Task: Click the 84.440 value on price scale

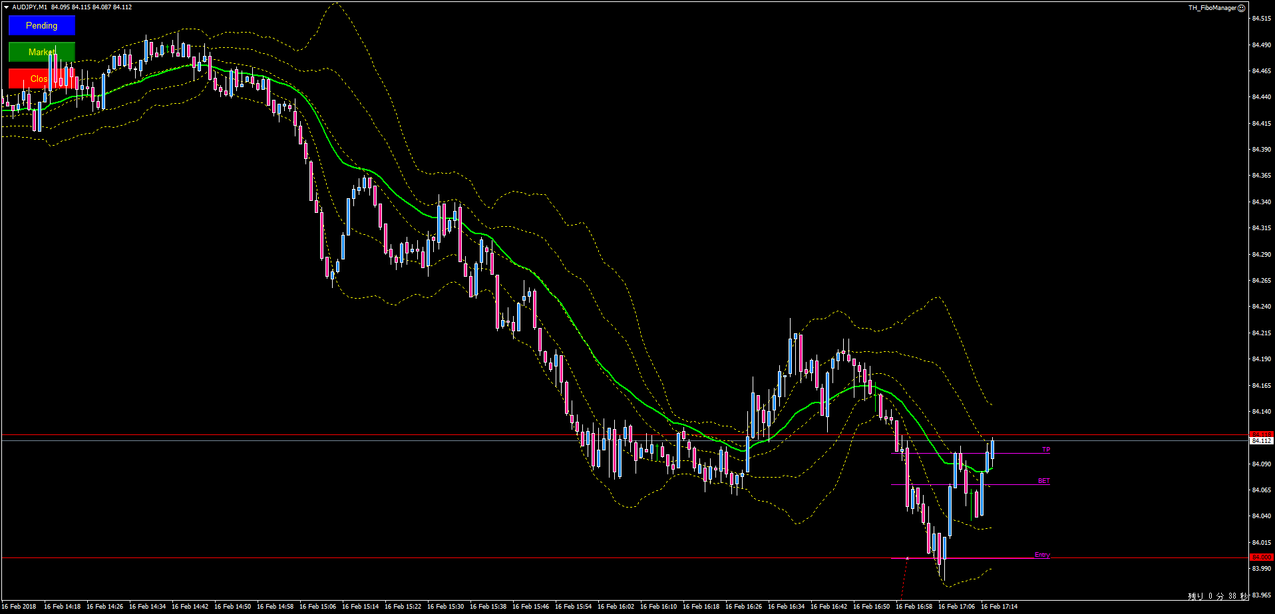Action: (x=1262, y=97)
